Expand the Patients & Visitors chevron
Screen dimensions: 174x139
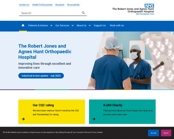(51, 25)
